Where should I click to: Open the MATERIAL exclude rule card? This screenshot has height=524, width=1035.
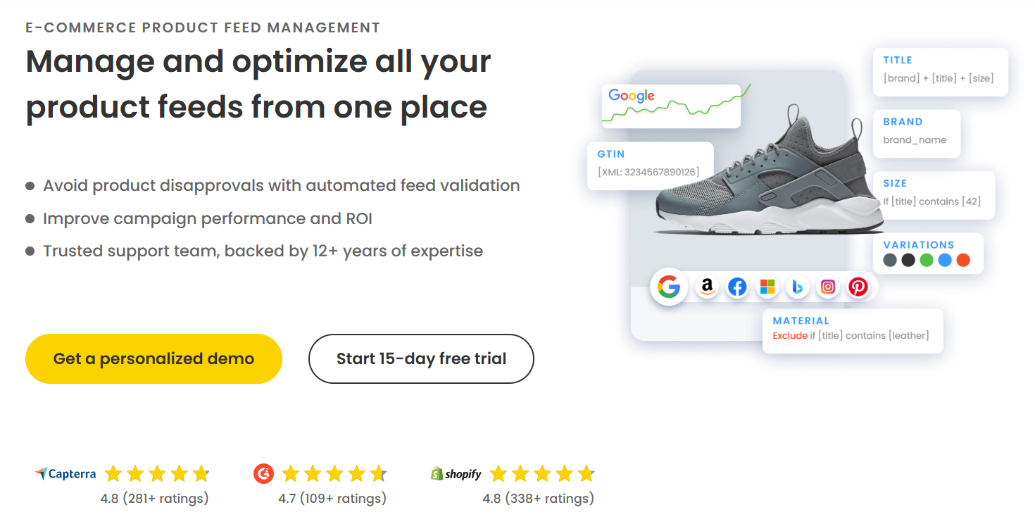853,330
